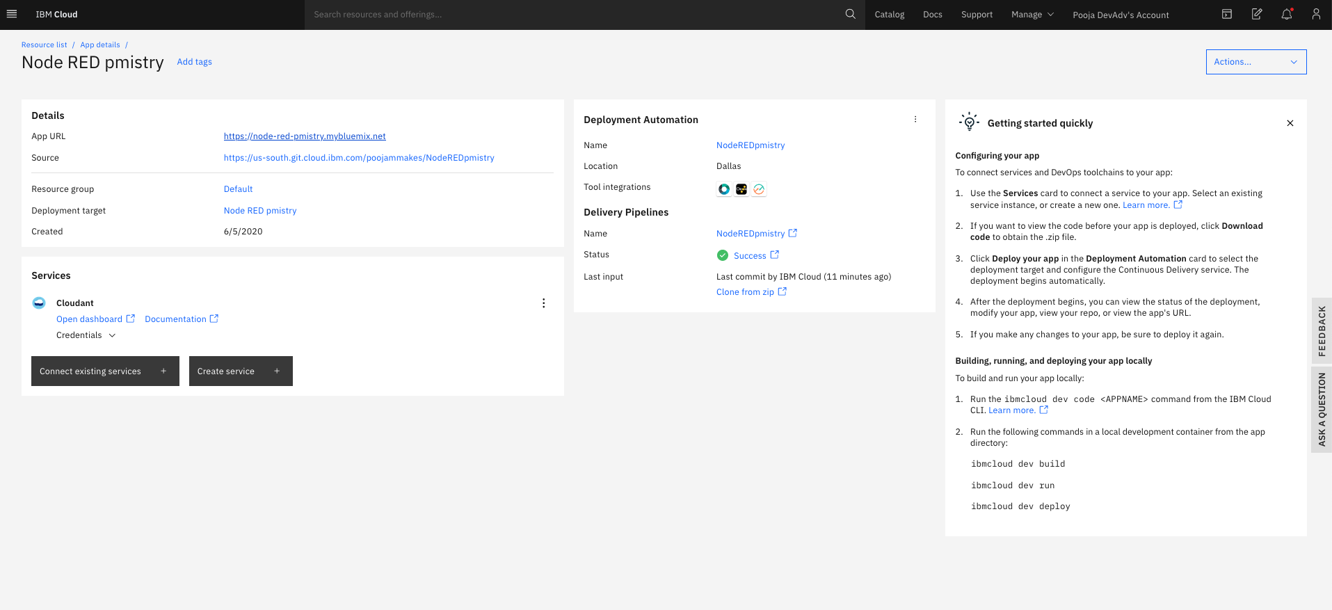Open the Support menu item

coord(977,15)
